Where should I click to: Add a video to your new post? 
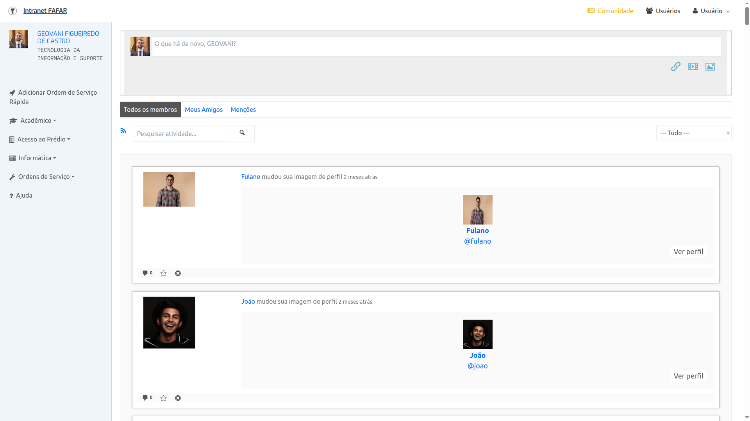coord(693,67)
